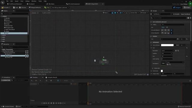
Task: Toggle visibility of Horizontal Box
Action: [28, 53]
